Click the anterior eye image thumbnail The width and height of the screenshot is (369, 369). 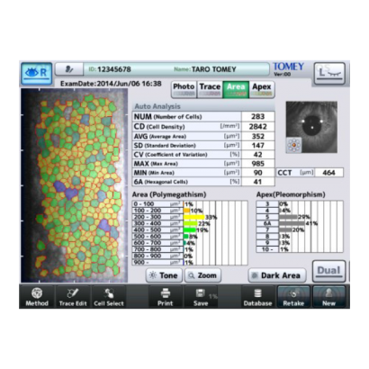311,127
